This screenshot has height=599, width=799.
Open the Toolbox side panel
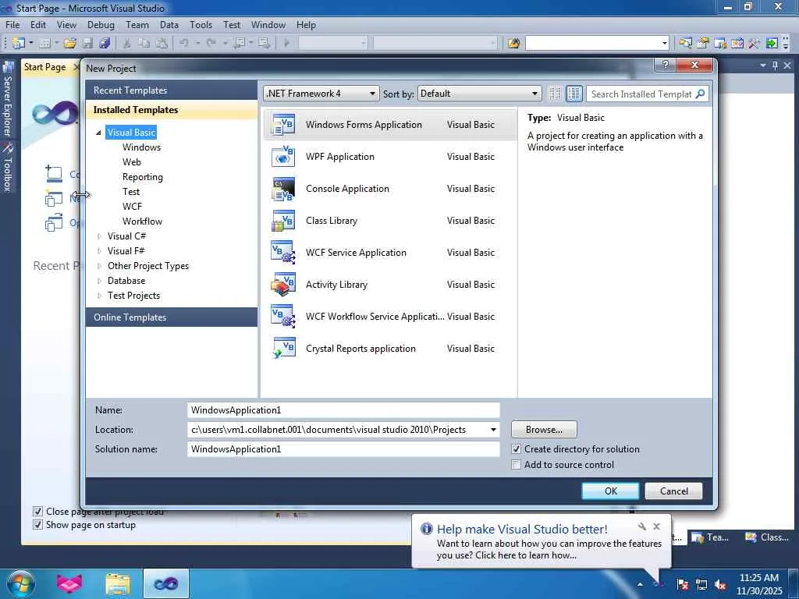point(8,167)
